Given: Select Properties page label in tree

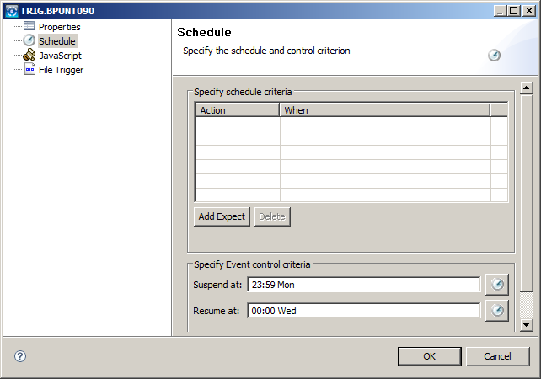Looking at the screenshot, I should pos(59,27).
